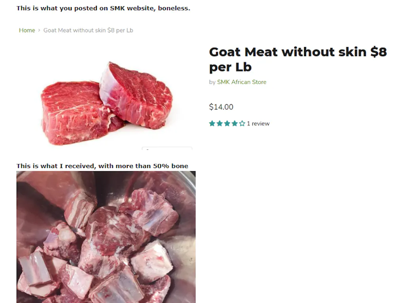Click the third rating star
The height and width of the screenshot is (303, 405).
[x=227, y=124]
